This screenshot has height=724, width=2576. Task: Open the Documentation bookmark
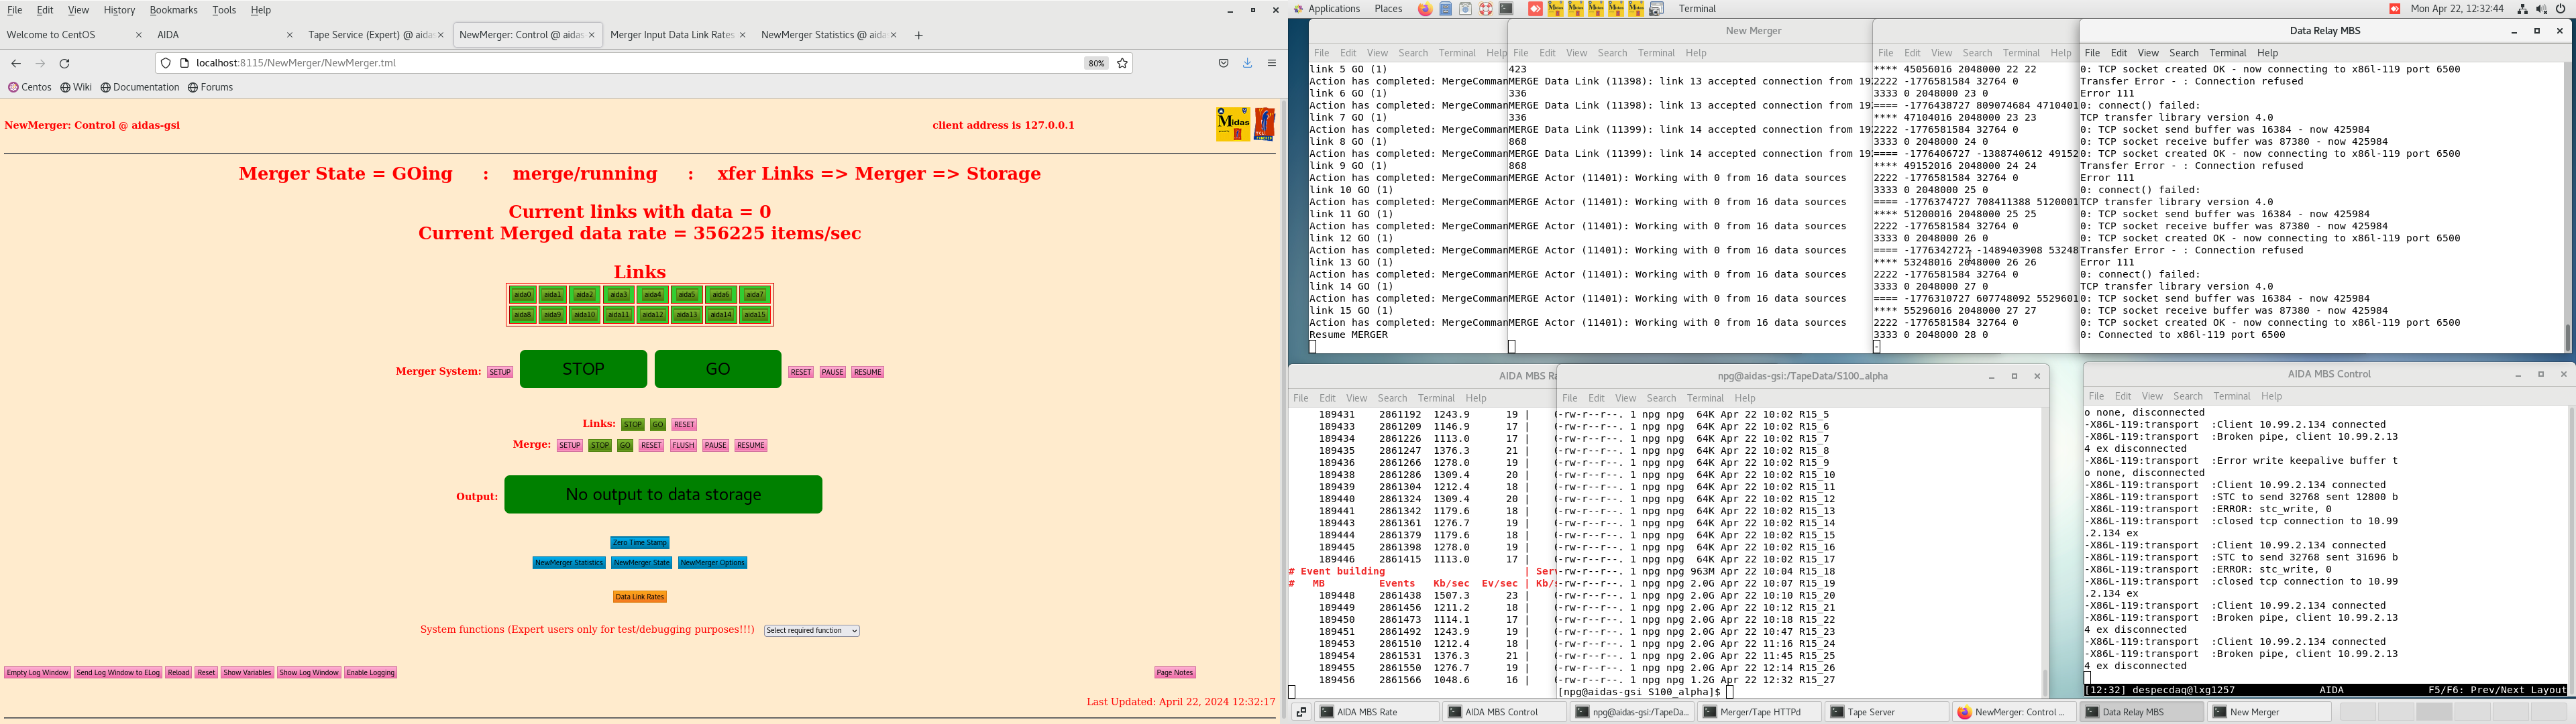(140, 87)
